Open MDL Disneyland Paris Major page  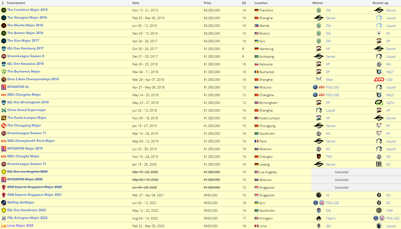click(31, 141)
